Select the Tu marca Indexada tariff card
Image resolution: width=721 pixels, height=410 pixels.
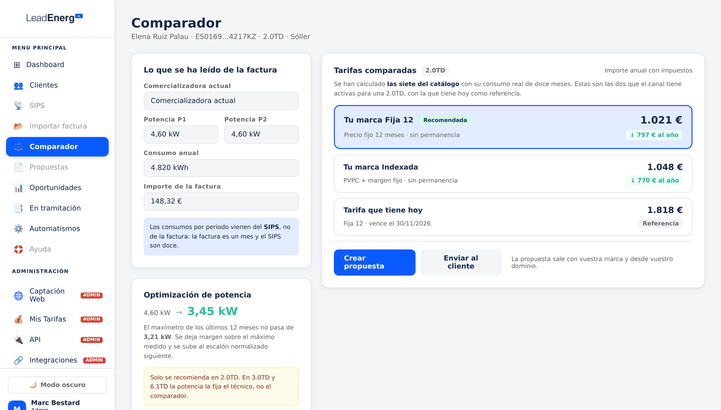coord(513,174)
